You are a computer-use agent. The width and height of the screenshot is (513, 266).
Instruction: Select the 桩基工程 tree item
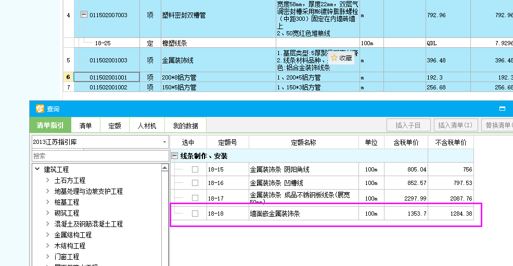tap(67, 202)
